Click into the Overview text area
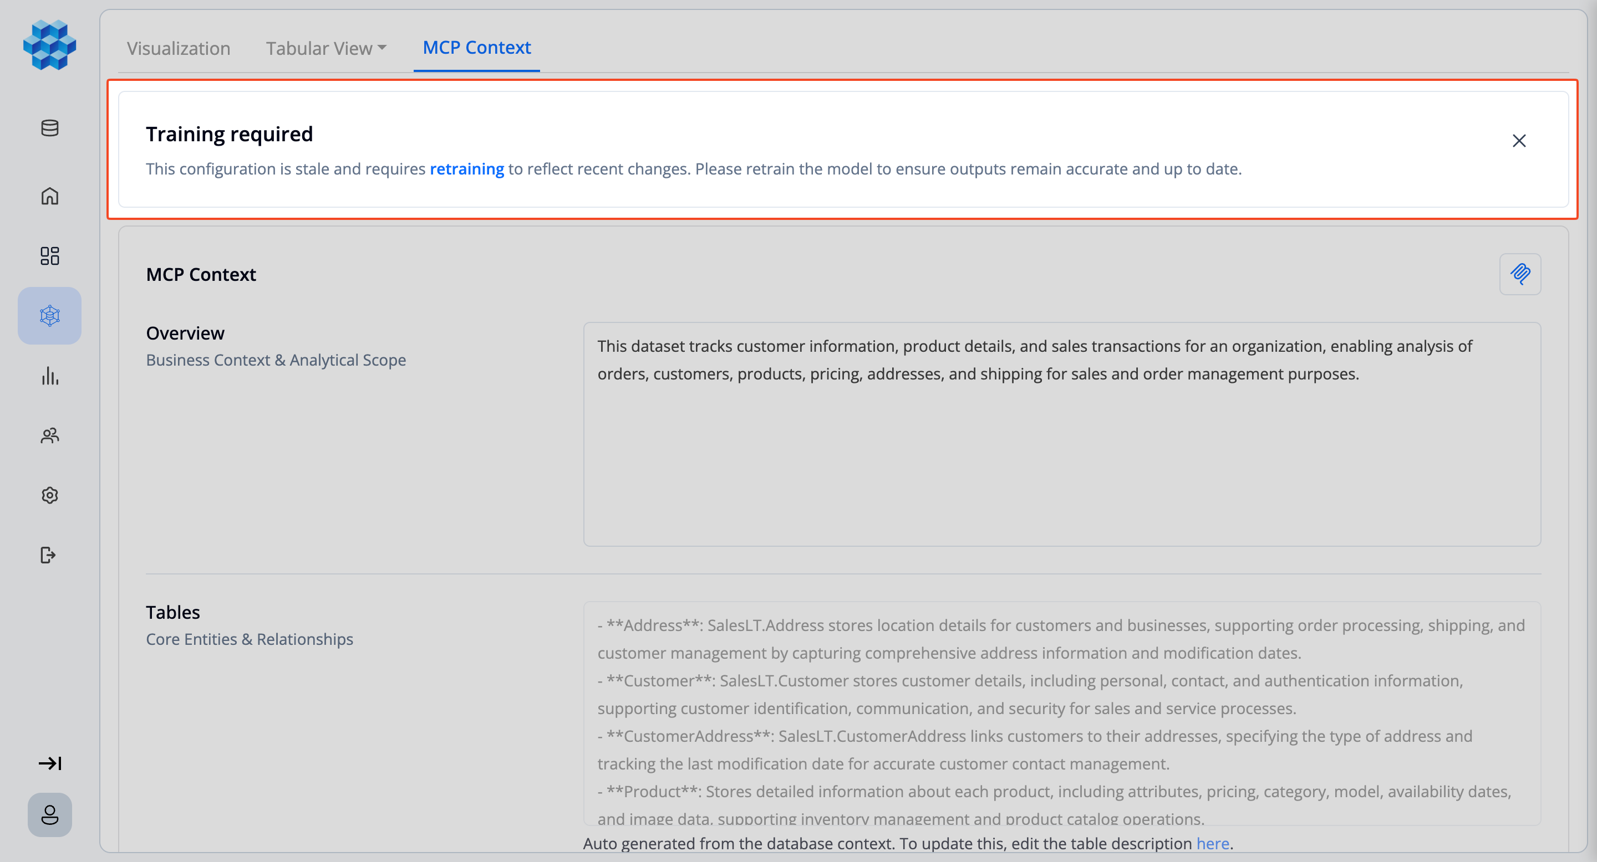Image resolution: width=1597 pixels, height=862 pixels. [1062, 434]
